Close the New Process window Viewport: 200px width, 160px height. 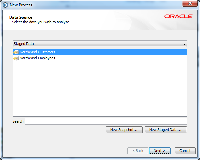(190, 3)
